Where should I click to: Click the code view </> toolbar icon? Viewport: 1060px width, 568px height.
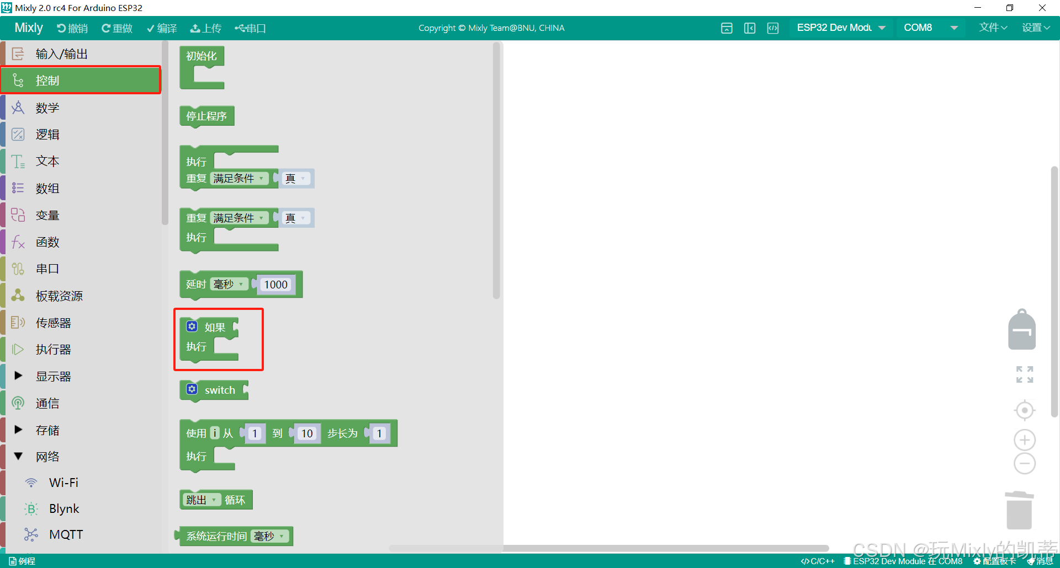pyautogui.click(x=772, y=28)
